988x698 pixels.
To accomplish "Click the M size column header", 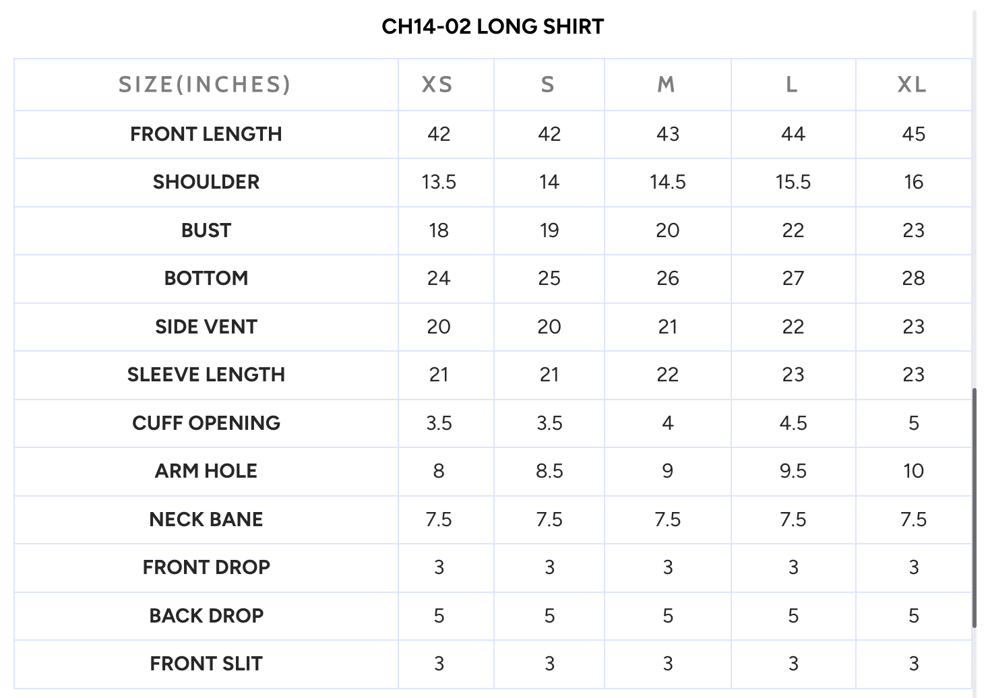I will pos(666,85).
